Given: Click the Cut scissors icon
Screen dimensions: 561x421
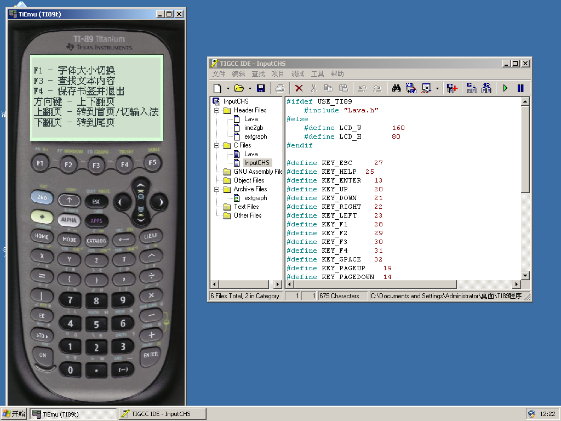Looking at the screenshot, I should point(314,88).
